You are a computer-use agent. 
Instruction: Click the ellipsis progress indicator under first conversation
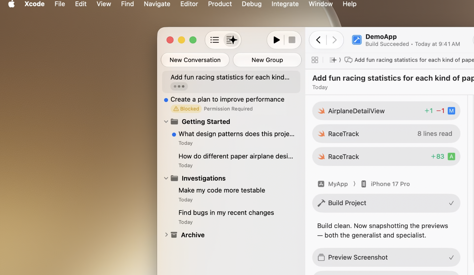179,86
